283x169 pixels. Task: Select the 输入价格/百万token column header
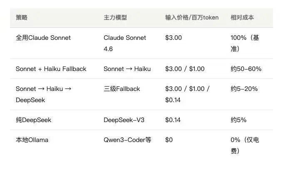pyautogui.click(x=191, y=18)
